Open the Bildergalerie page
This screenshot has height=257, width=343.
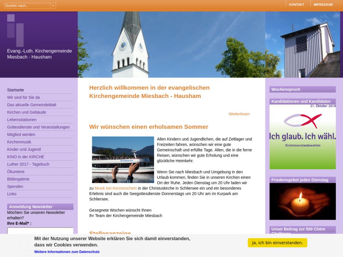[x=18, y=179]
